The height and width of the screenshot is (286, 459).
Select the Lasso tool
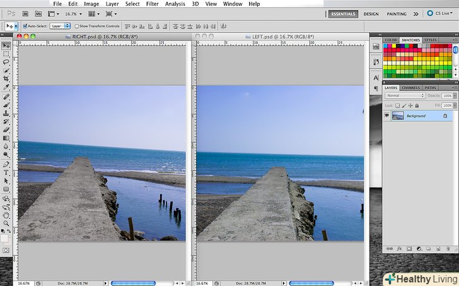pos(6,62)
